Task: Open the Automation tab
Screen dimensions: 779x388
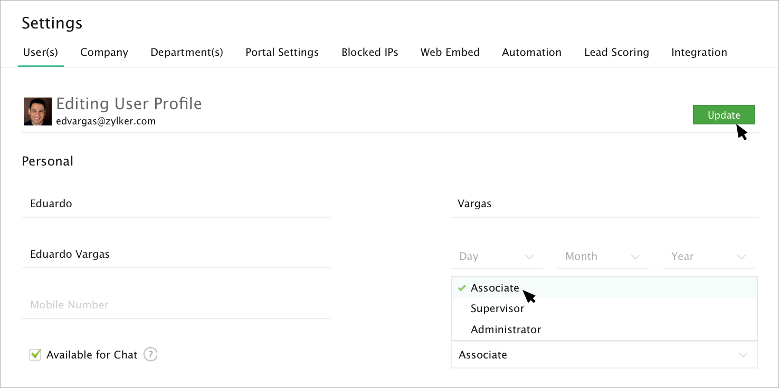Action: [531, 52]
